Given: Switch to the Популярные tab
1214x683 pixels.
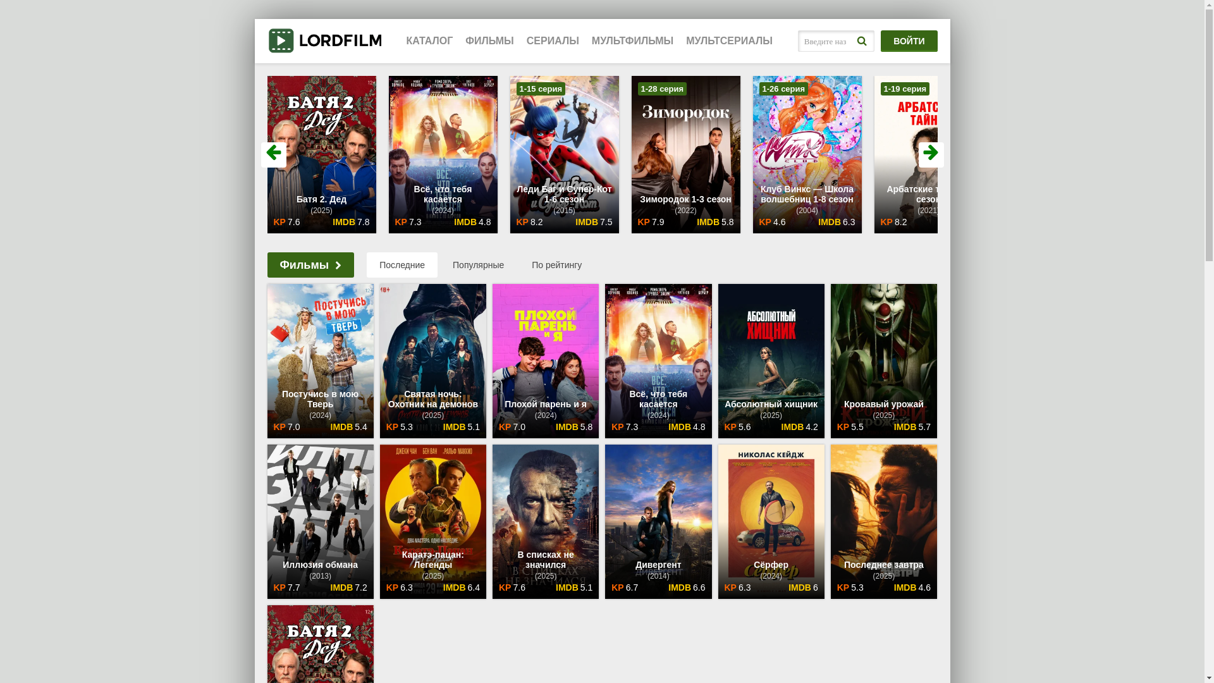Looking at the screenshot, I should tap(478, 265).
